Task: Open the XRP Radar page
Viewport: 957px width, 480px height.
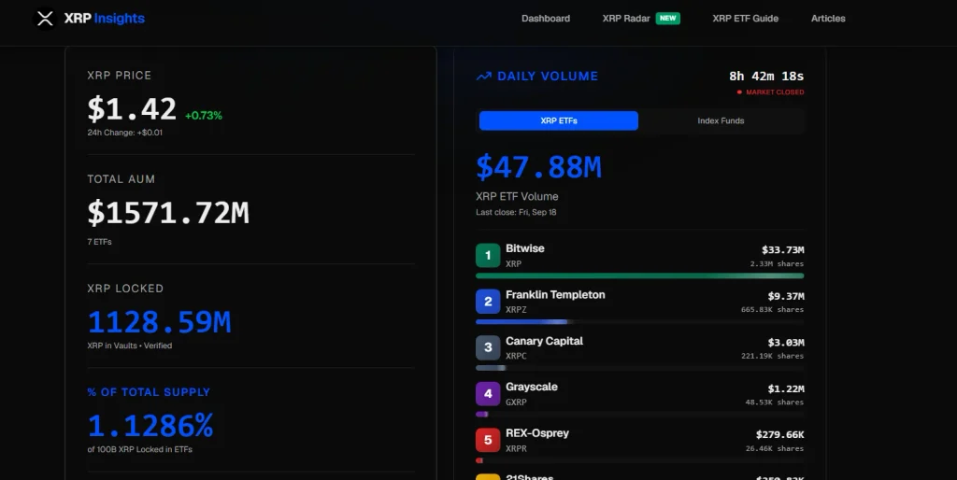Action: coord(626,19)
